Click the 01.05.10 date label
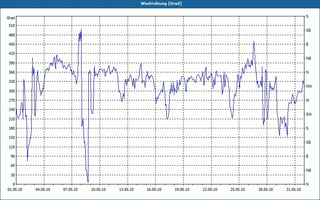The image size is (320, 200). pyautogui.click(x=15, y=190)
